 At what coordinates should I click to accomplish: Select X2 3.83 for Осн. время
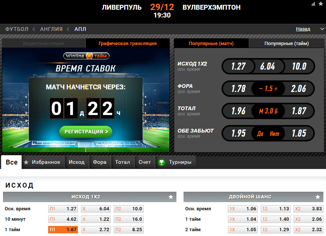(308, 209)
